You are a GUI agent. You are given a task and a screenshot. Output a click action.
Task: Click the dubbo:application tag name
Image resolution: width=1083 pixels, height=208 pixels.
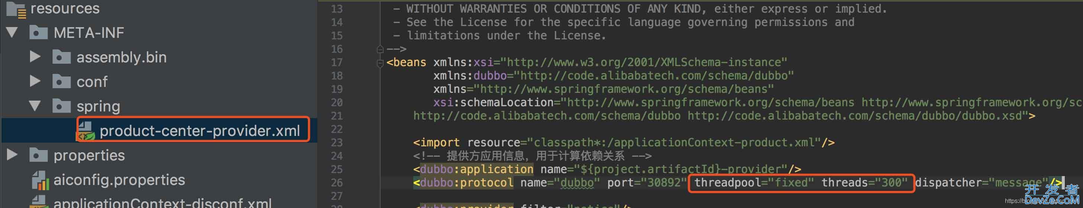pos(476,169)
